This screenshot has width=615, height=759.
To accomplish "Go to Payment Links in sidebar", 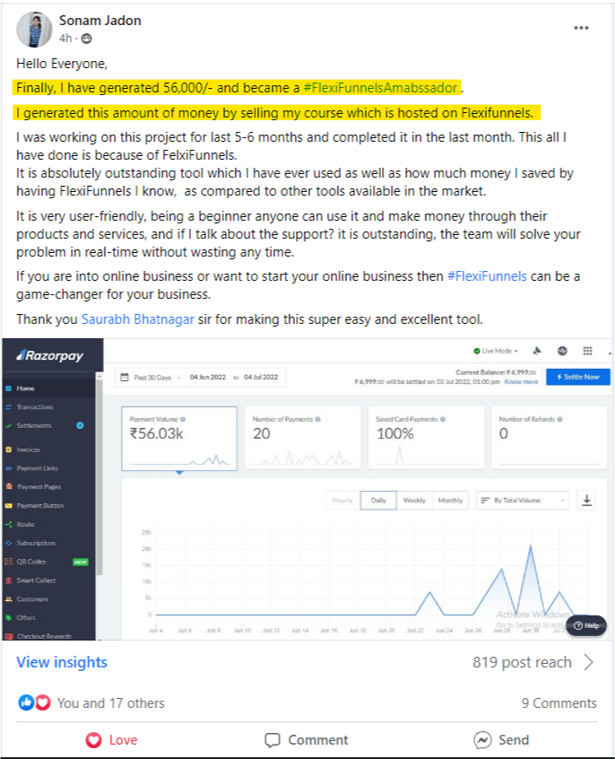I will 39,467.
